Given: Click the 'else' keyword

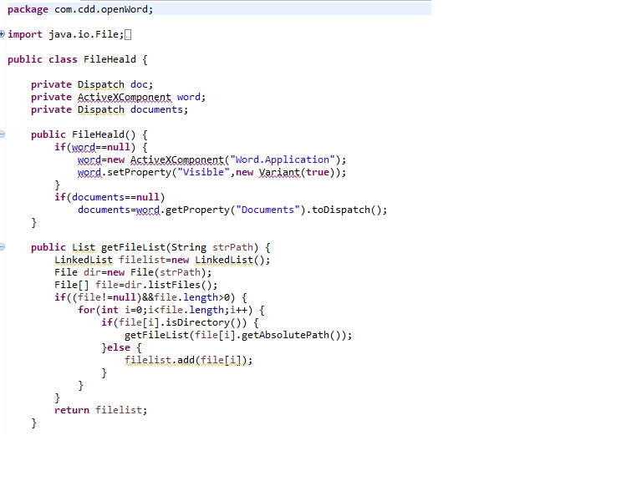Looking at the screenshot, I should [x=119, y=347].
